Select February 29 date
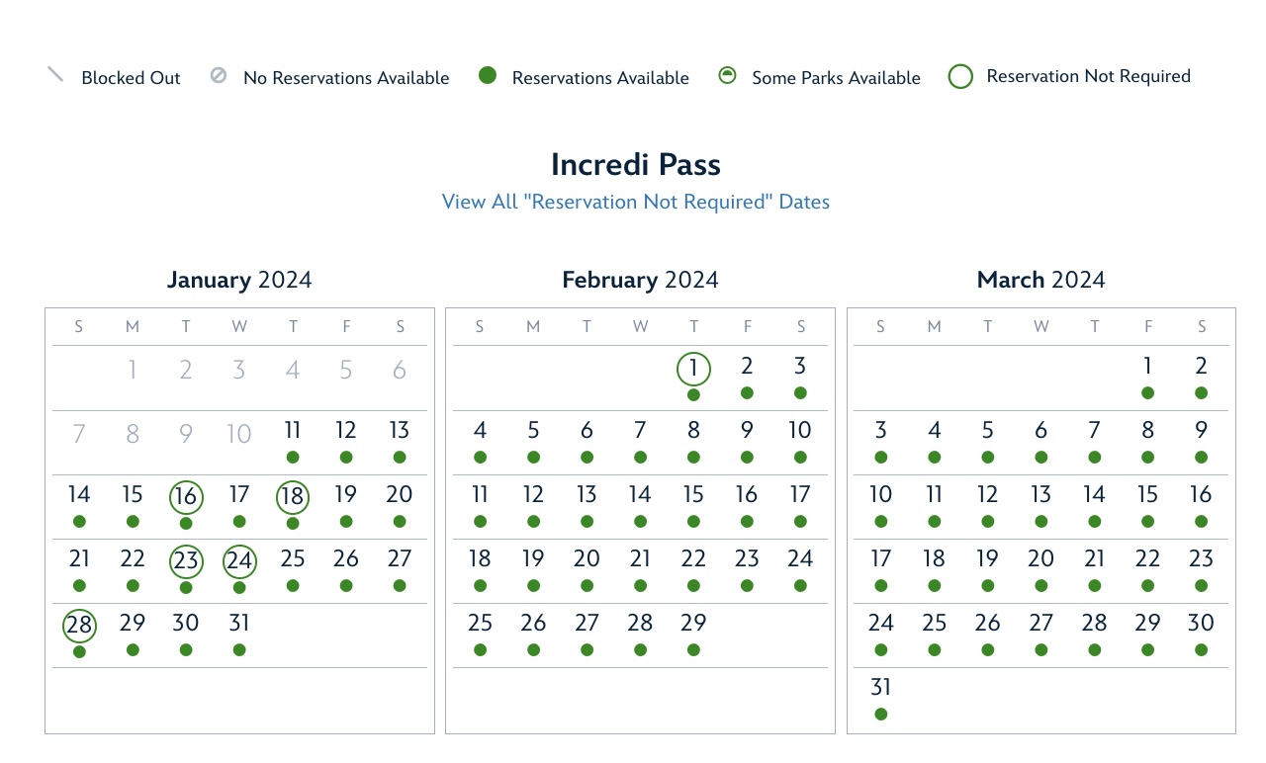Screen dimensions: 1266x763 694,623
